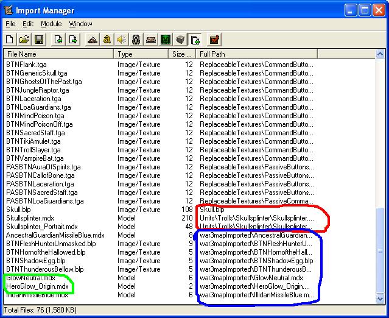389x318 pixels.
Task: Open the AI Editor green face icon
Action: click(166, 40)
